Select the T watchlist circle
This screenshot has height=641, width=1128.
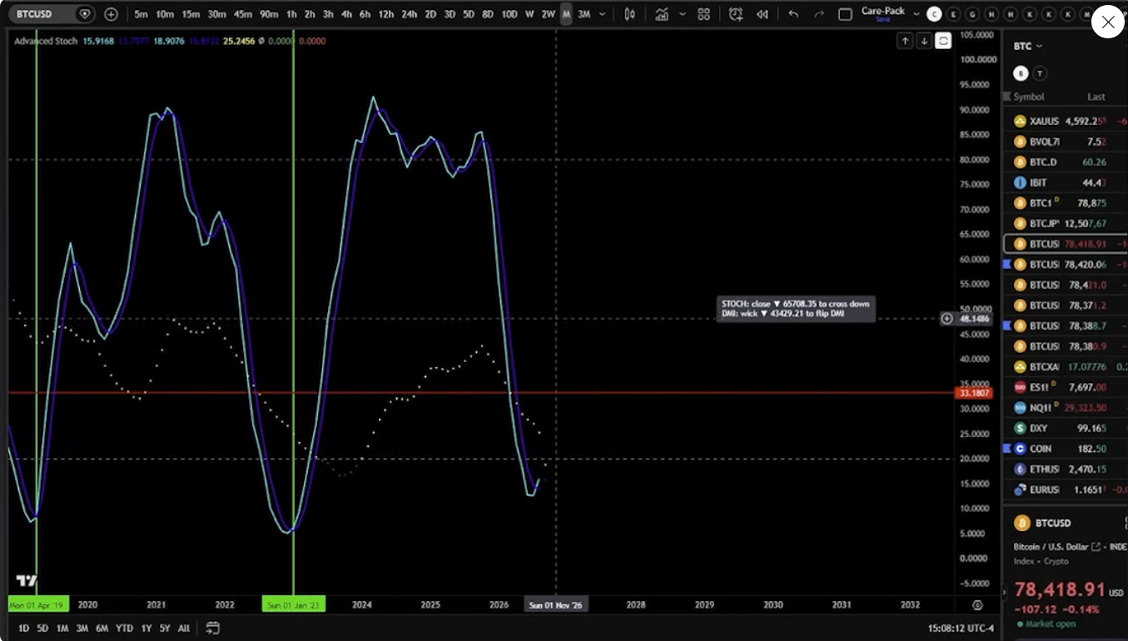coord(1040,73)
